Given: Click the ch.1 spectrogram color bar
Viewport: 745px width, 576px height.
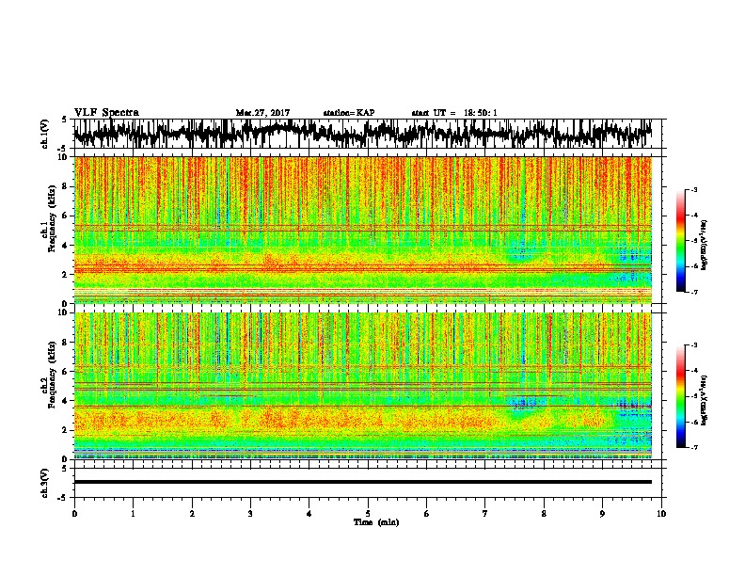Looking at the screenshot, I should click(680, 241).
